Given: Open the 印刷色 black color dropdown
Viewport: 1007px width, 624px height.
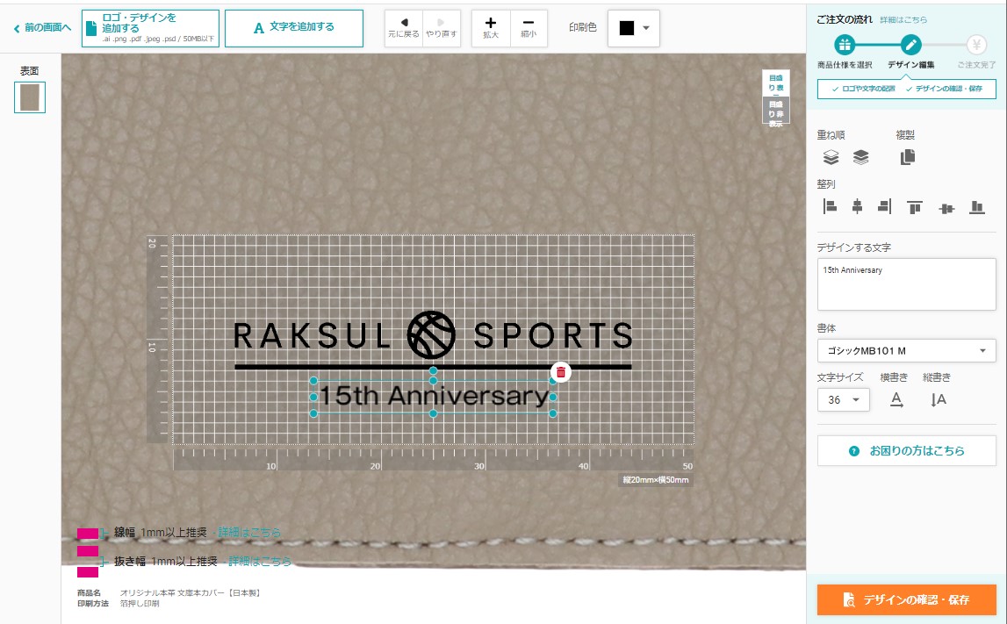Looking at the screenshot, I should [633, 28].
